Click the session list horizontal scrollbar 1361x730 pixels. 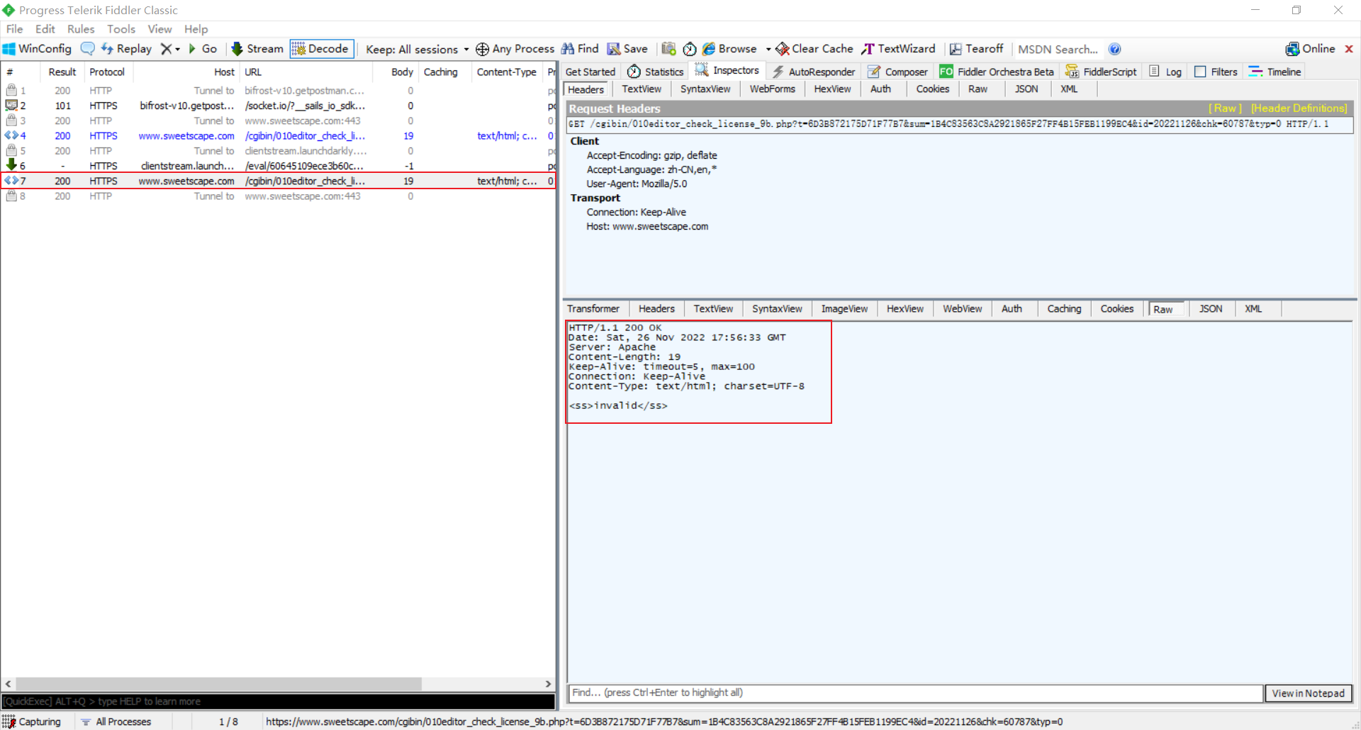tap(218, 684)
